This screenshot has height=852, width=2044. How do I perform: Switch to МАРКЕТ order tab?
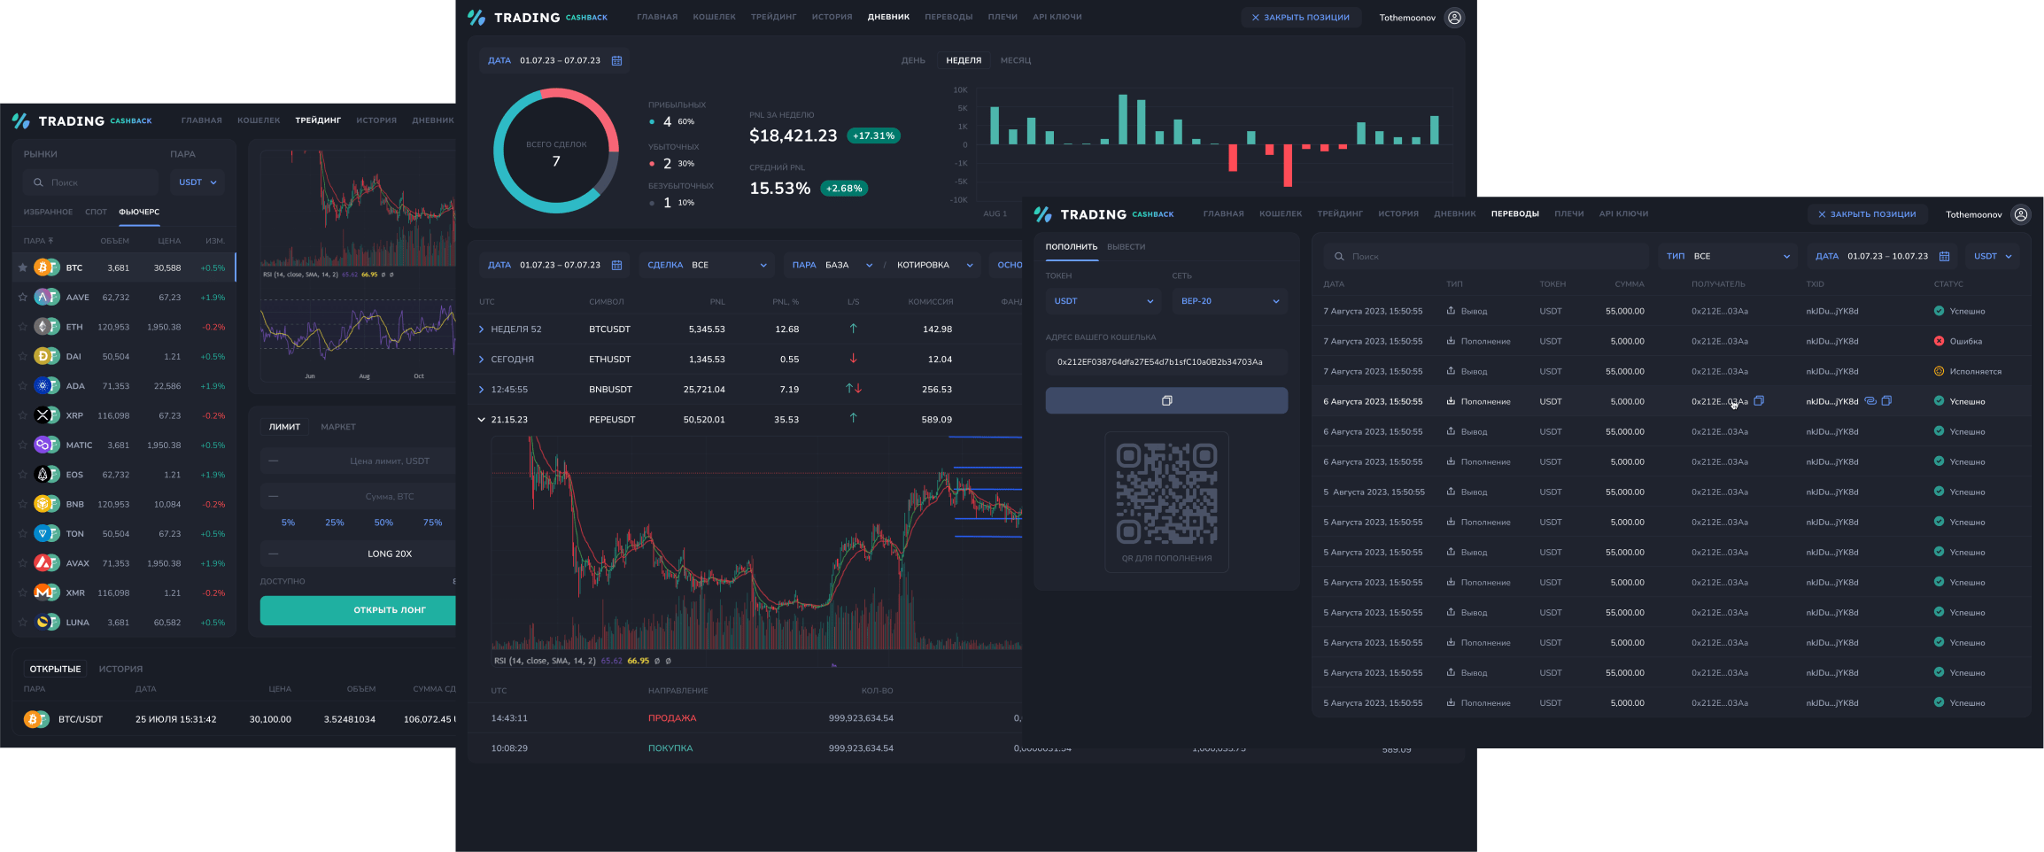(x=338, y=427)
